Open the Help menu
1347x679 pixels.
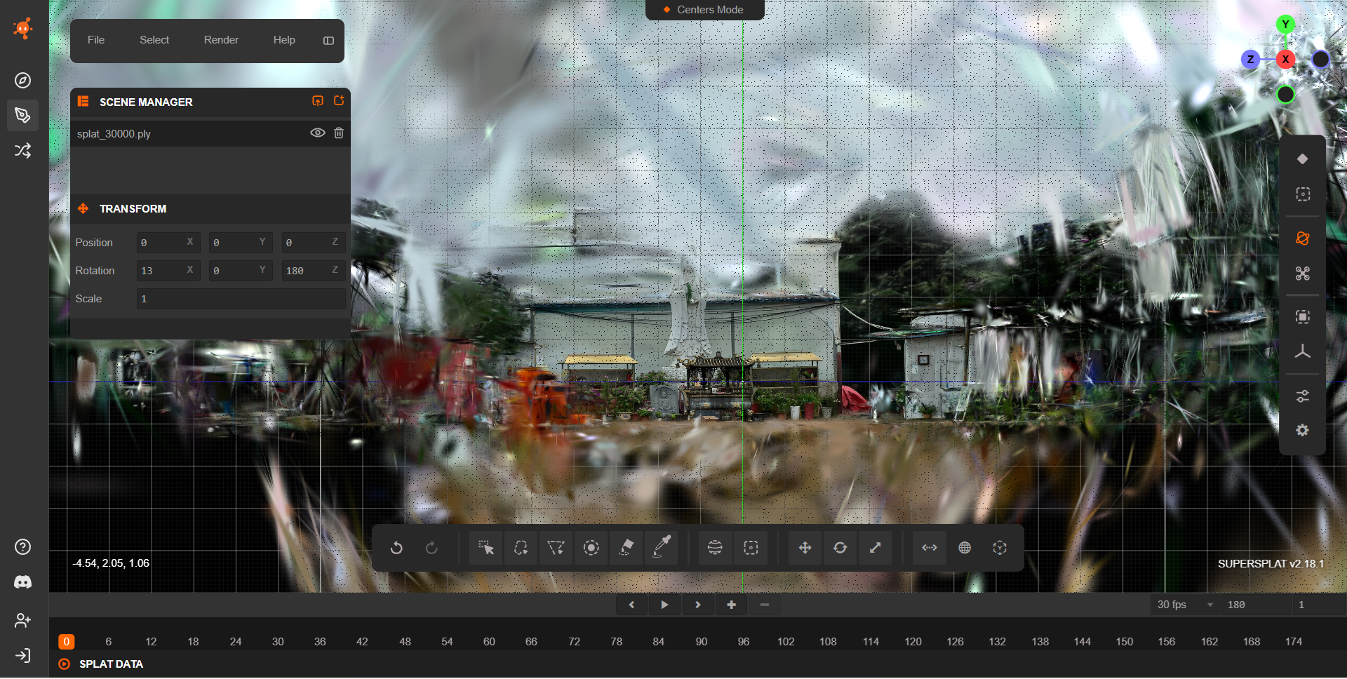point(284,40)
